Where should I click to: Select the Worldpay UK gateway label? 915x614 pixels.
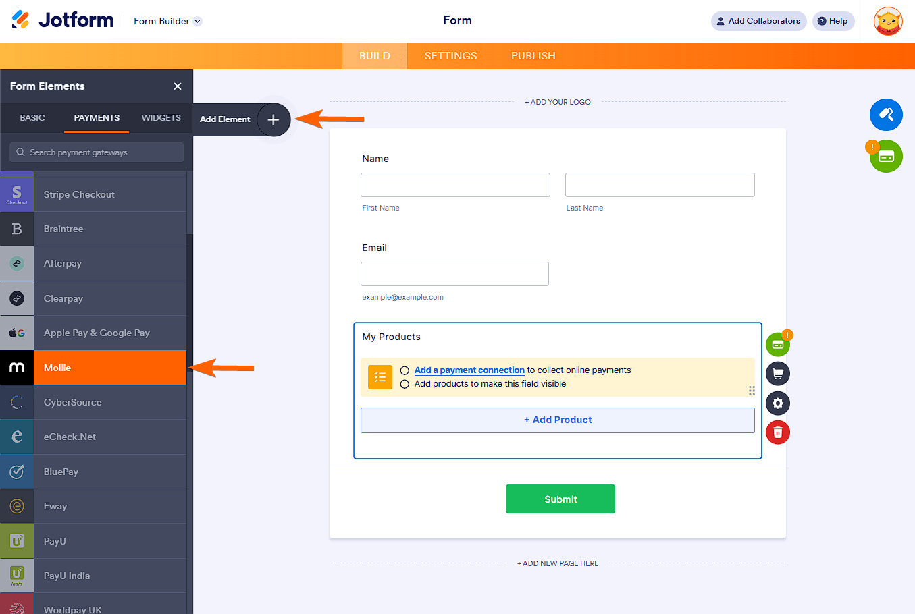[73, 609]
